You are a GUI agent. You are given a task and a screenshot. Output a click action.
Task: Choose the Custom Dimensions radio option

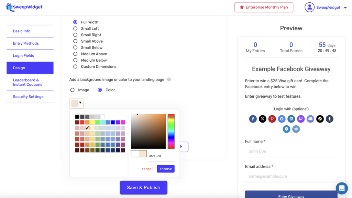point(75,67)
